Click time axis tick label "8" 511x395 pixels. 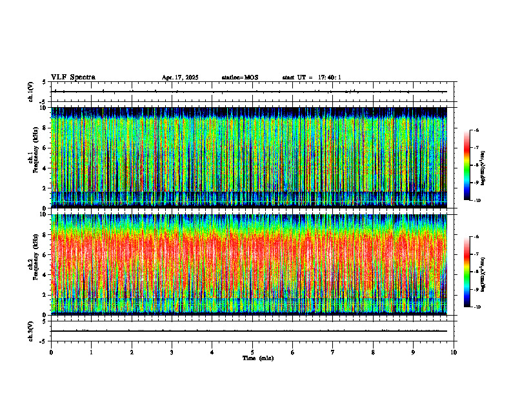coord(373,352)
